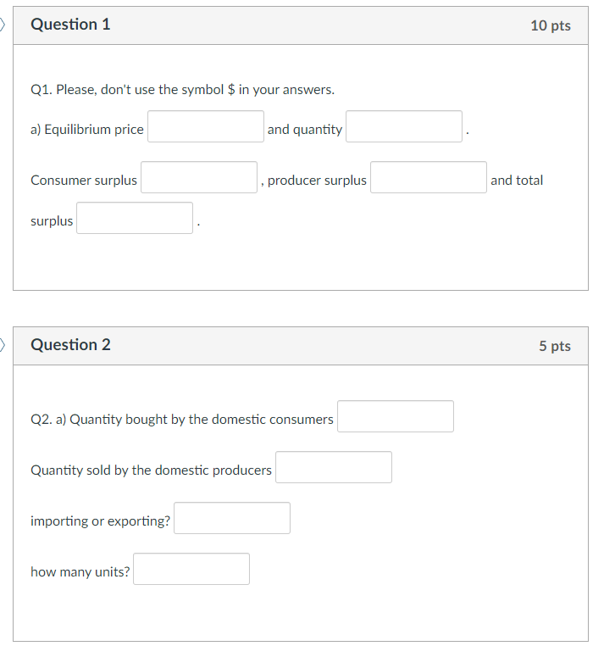615x646 pixels.
Task: Click the 5 pts label
Action: [x=555, y=346]
